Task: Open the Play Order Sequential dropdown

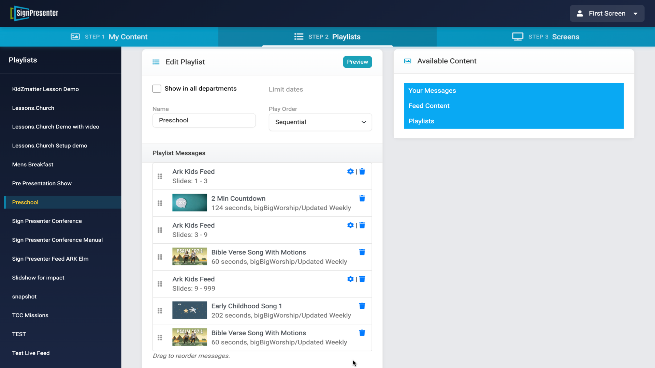Action: 320,122
